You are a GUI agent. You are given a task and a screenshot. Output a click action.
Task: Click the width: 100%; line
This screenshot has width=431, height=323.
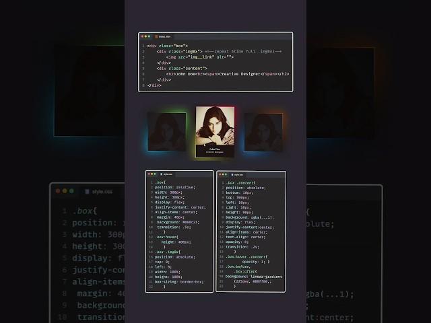[x=168, y=272]
